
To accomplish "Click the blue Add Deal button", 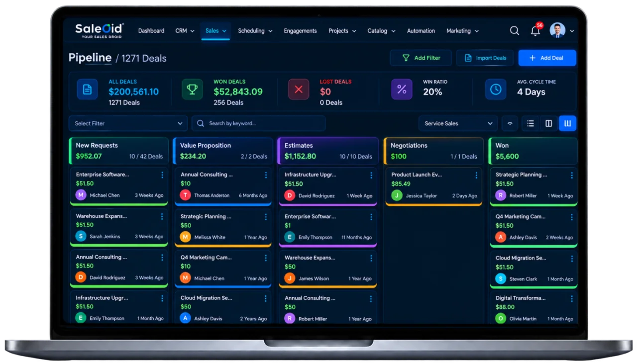I will [547, 58].
